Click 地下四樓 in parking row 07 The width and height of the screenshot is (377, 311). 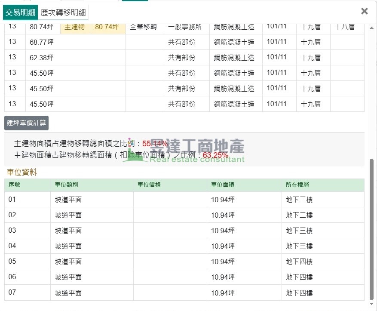tap(299, 293)
